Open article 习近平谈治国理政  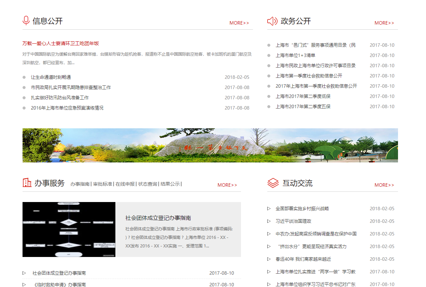point(294,221)
